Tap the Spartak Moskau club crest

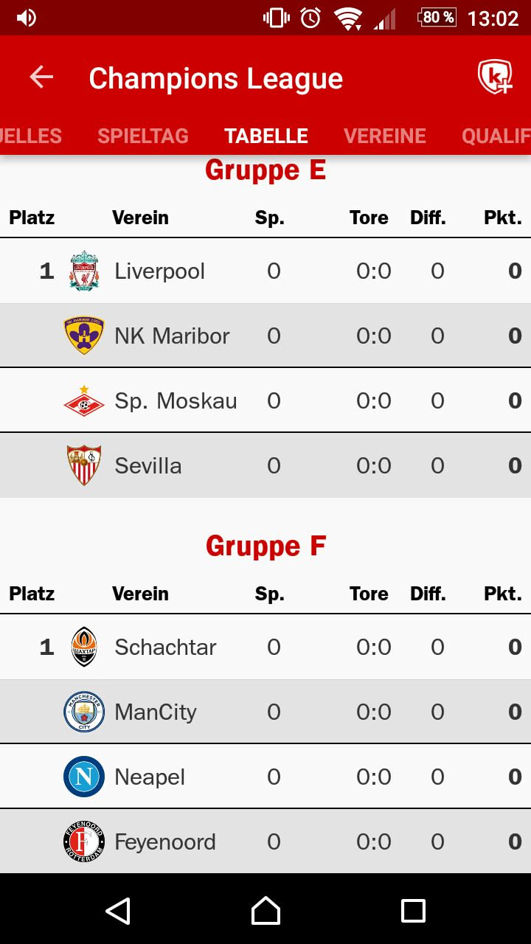[x=84, y=400]
